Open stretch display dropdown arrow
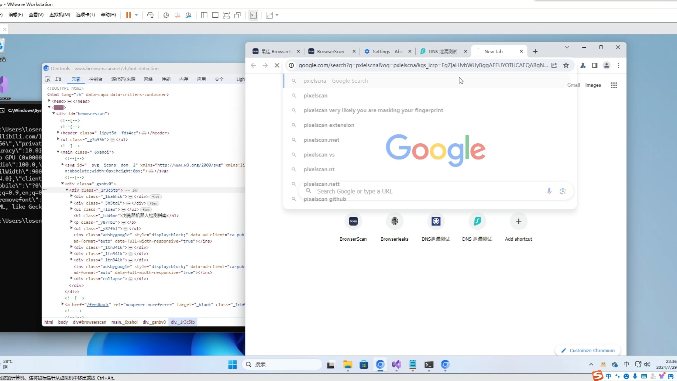Viewport: 677px width, 381px height. pyautogui.click(x=277, y=15)
